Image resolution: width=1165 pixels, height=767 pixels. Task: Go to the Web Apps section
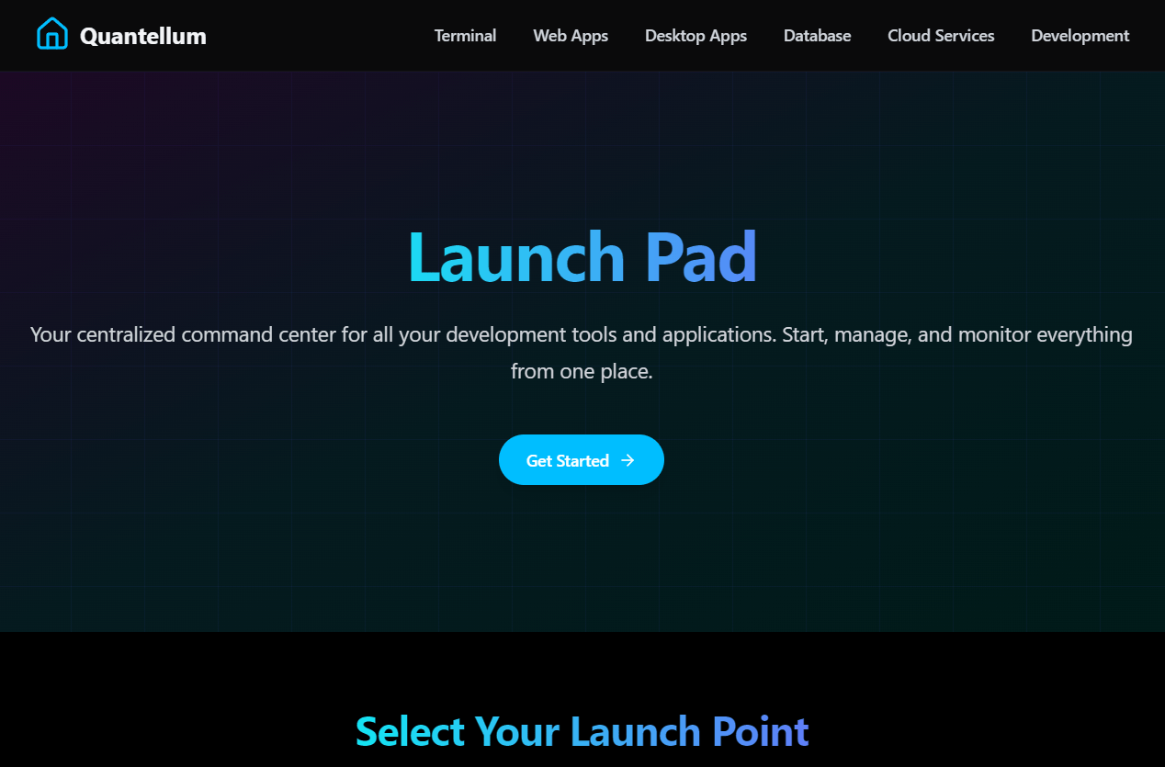[x=571, y=36]
